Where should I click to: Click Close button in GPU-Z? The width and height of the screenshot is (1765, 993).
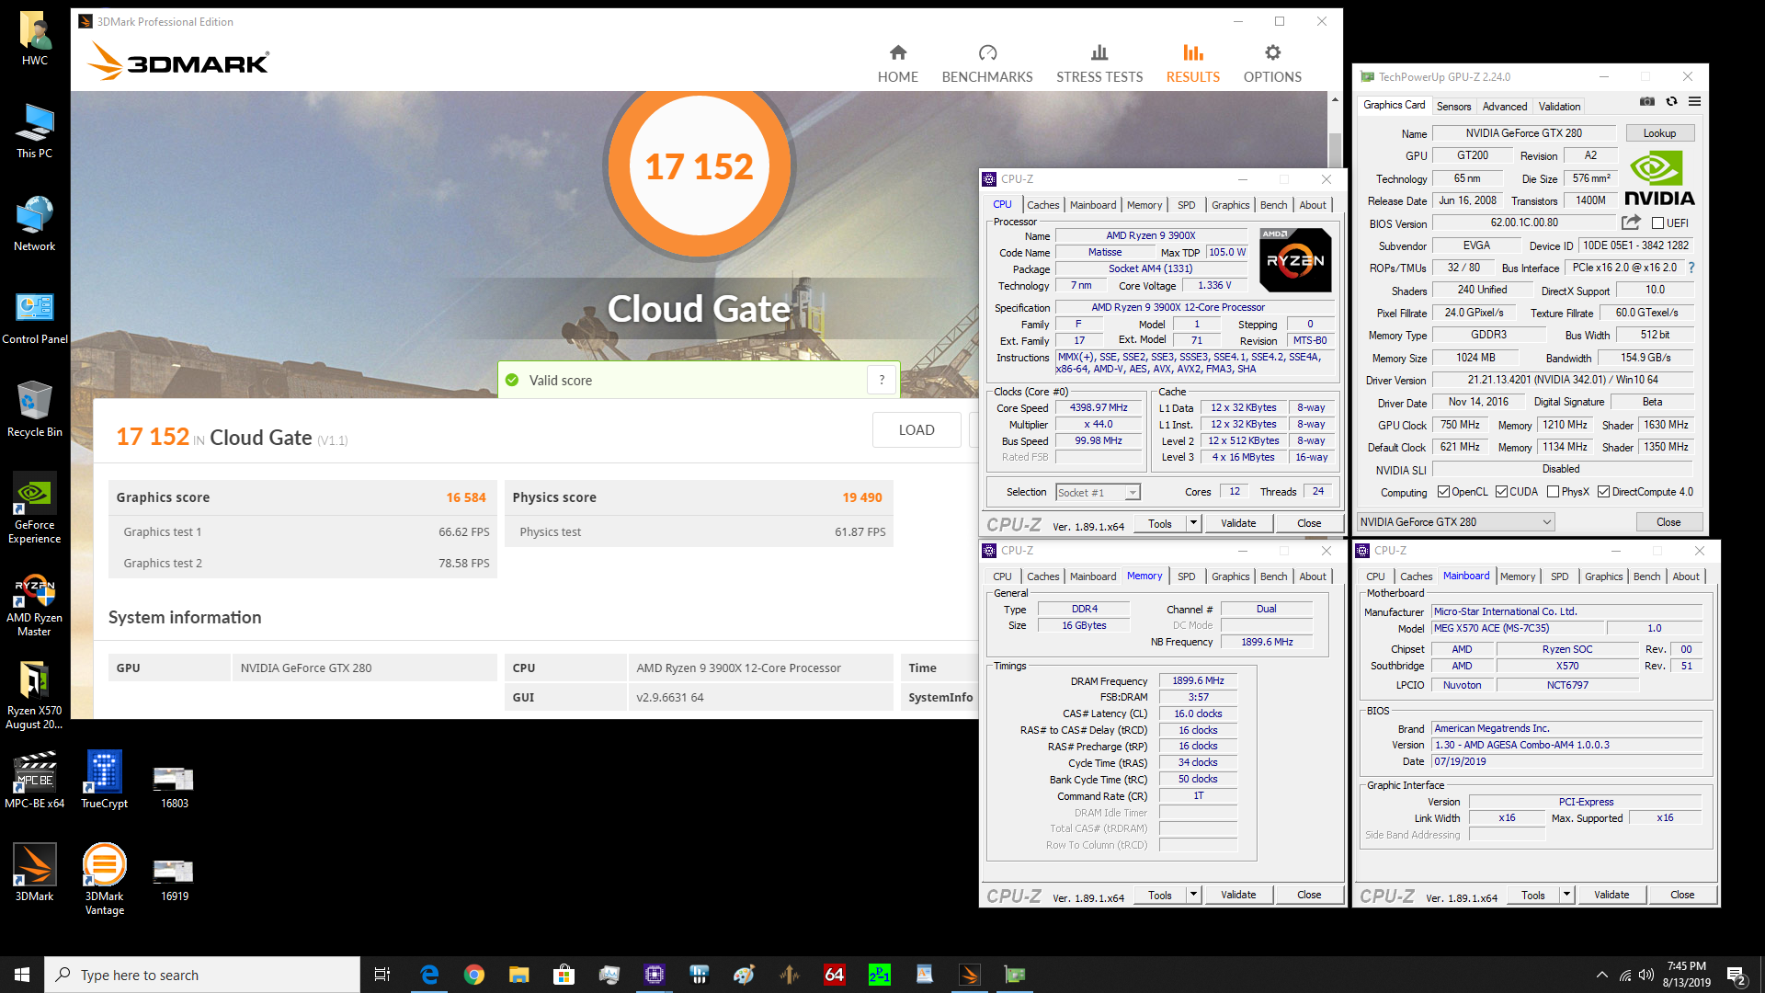coord(1668,521)
